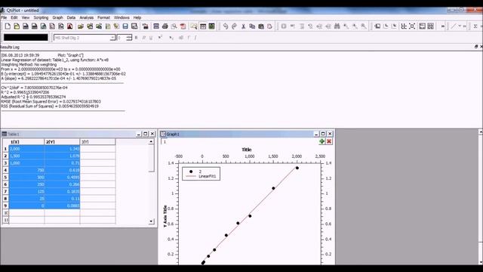Click the red New 3D Surface Plot icon
The image size is (483, 272).
[70, 26]
